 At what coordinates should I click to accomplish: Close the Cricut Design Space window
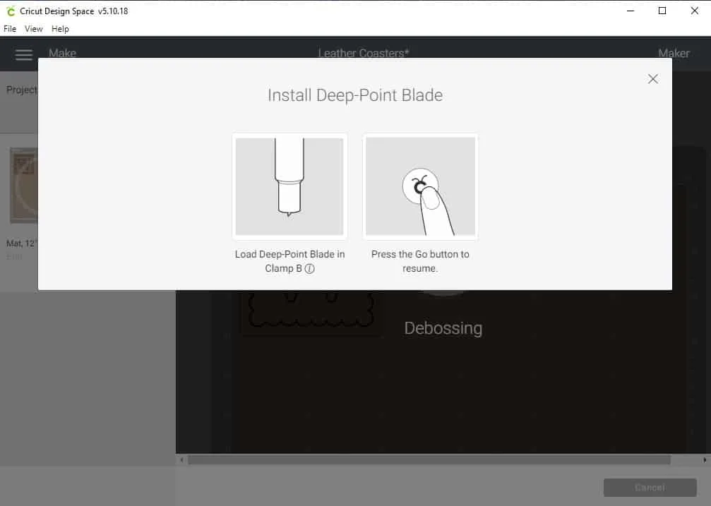[694, 11]
